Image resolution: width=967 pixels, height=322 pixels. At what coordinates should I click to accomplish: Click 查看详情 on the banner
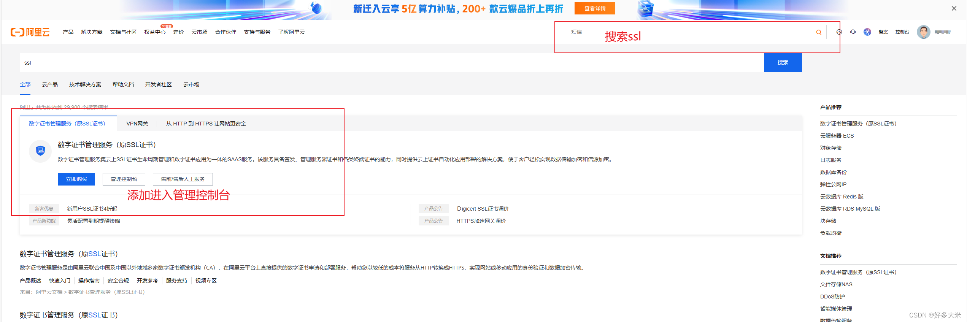click(x=595, y=8)
